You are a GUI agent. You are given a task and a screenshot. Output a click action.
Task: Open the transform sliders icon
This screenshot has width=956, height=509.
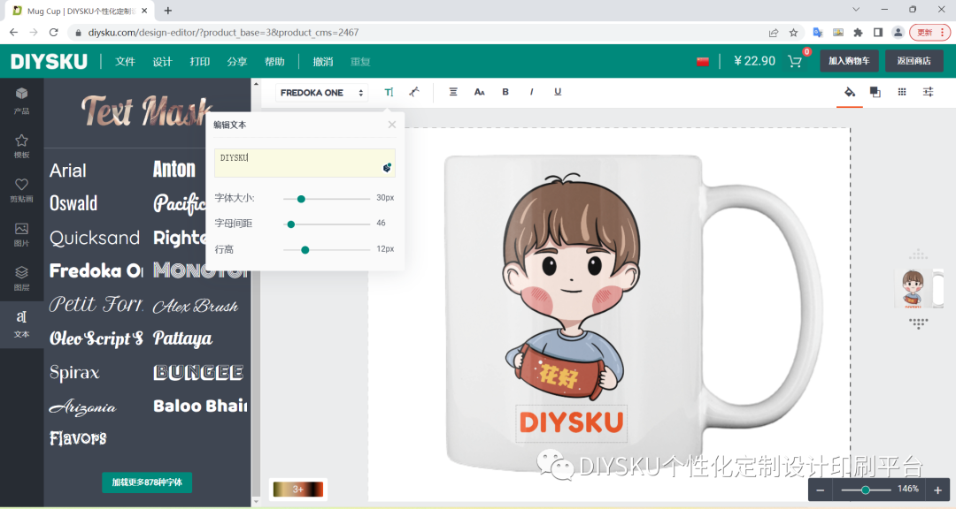tap(928, 92)
